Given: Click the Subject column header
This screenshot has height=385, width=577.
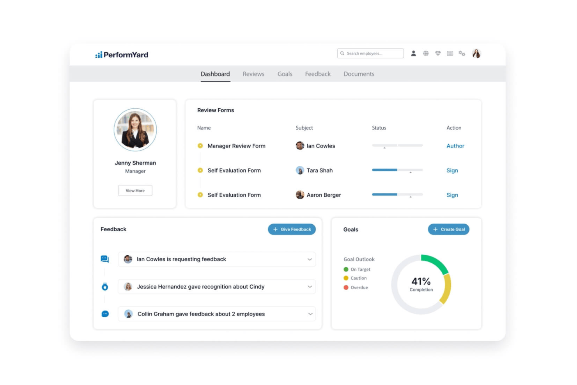Looking at the screenshot, I should [x=304, y=128].
